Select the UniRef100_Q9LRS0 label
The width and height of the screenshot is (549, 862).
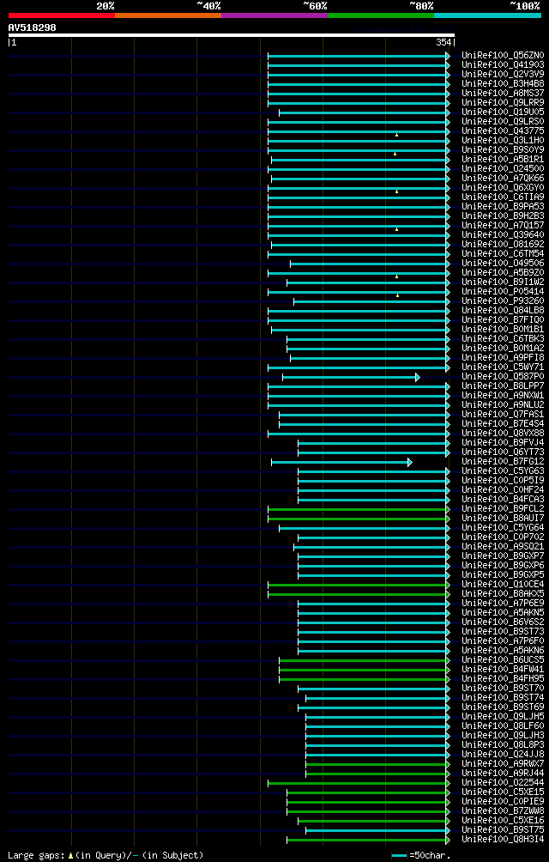click(x=503, y=122)
